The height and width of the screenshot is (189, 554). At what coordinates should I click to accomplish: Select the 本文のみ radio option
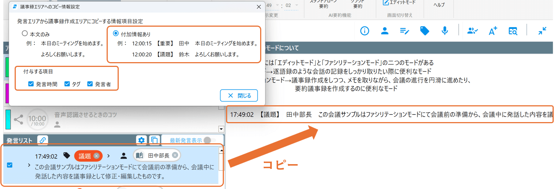[x=25, y=34]
